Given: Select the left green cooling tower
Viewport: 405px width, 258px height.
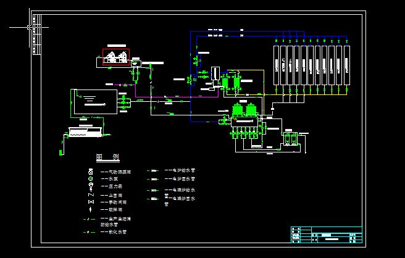Looking at the screenshot, I should 237,110.
